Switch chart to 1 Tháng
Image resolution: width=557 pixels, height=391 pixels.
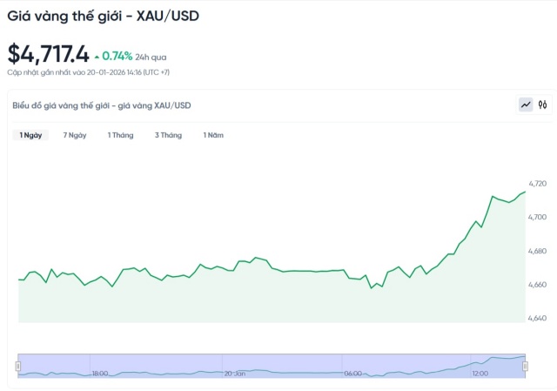120,135
